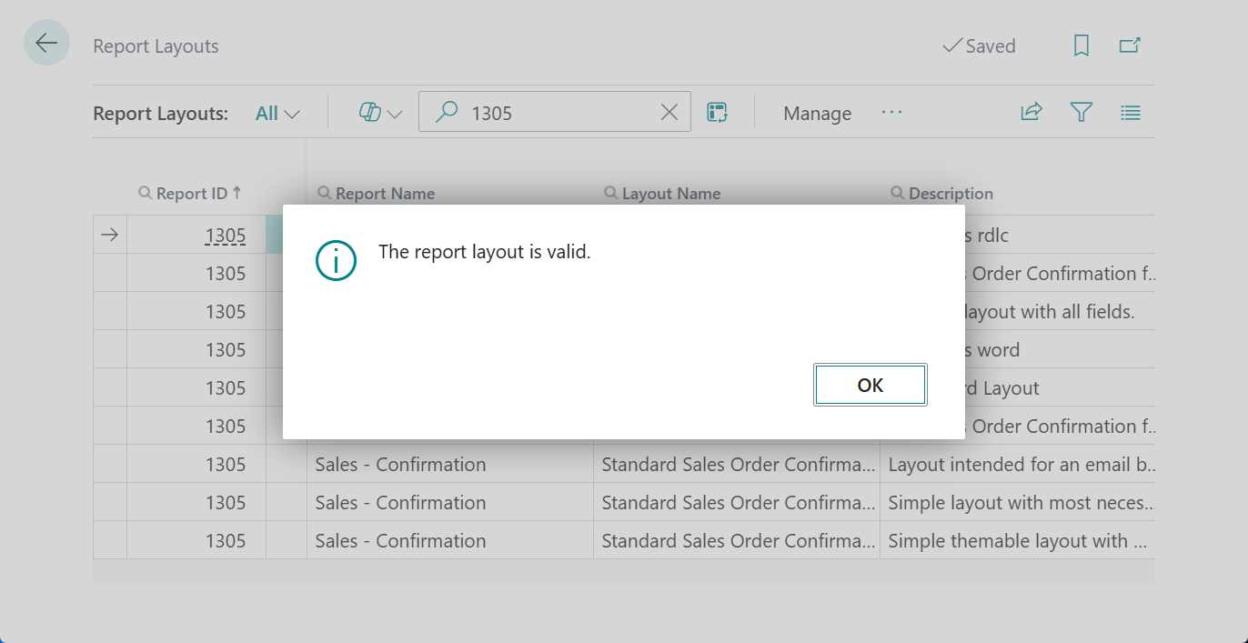Open the Copilot assistant icon
The width and height of the screenshot is (1248, 643).
tap(369, 111)
